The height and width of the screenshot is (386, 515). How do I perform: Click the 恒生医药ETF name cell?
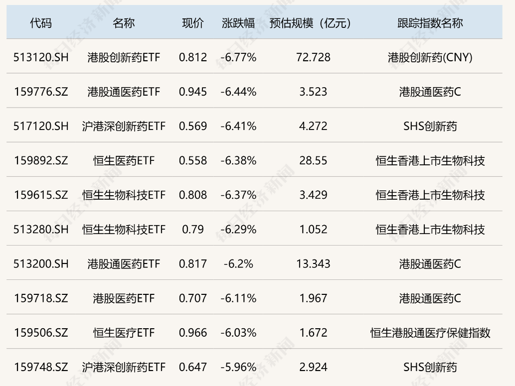(x=124, y=160)
